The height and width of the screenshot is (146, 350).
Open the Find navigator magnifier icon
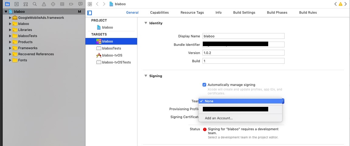pos(35,4)
